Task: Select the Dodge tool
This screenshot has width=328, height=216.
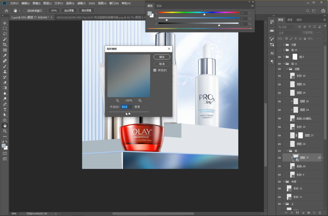Action: click(x=5, y=99)
